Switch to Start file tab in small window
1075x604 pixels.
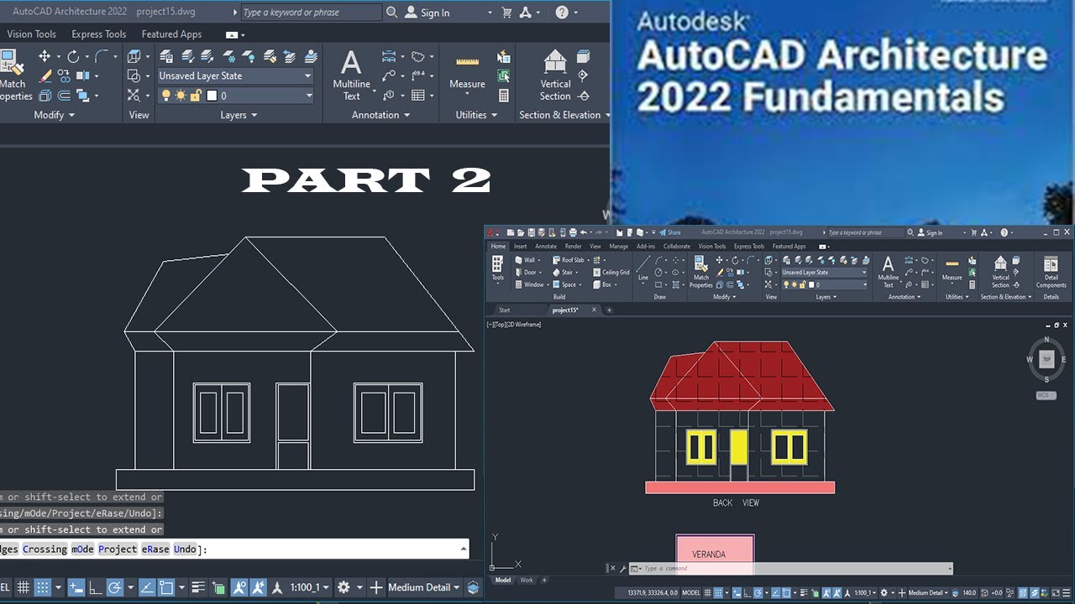click(505, 310)
